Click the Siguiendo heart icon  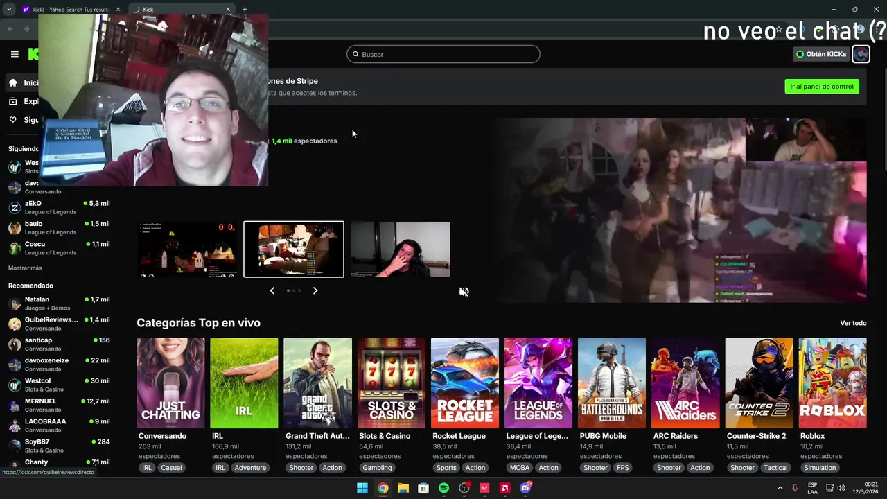tap(12, 120)
